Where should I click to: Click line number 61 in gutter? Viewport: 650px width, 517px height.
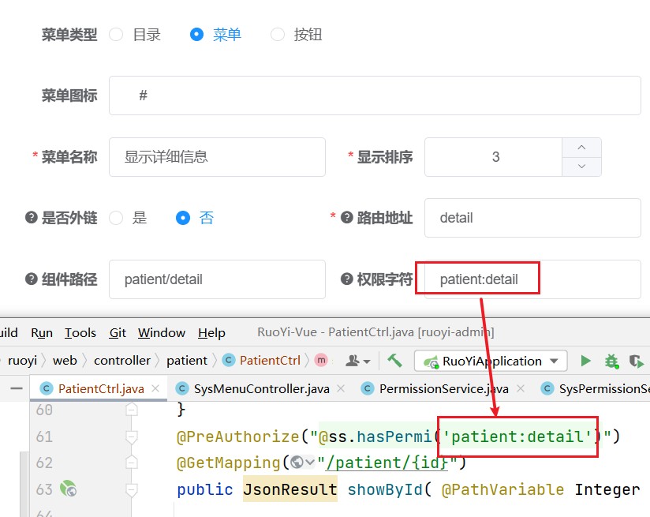tap(44, 436)
